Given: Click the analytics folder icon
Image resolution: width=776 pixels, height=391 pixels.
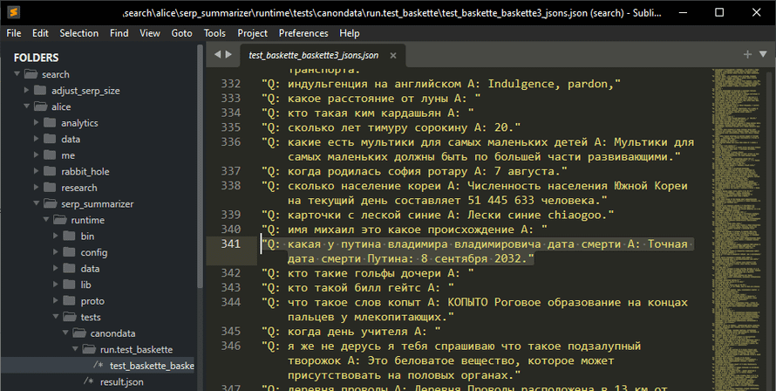Looking at the screenshot, I should pos(50,123).
